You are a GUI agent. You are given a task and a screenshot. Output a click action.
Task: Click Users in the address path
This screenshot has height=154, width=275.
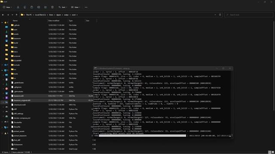[51, 15]
